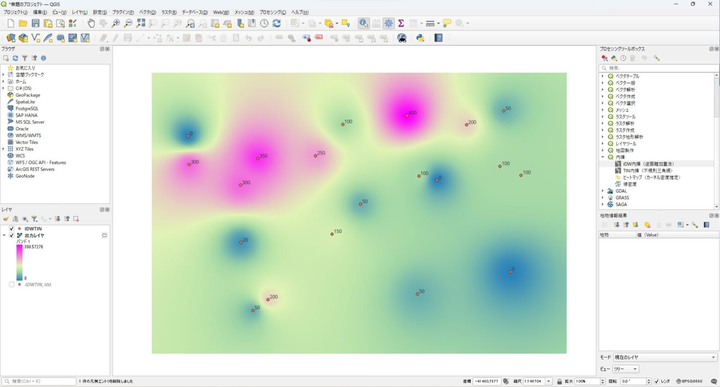
Task: Enable the IDWTIN_100 layer checkbox
Action: point(12,284)
